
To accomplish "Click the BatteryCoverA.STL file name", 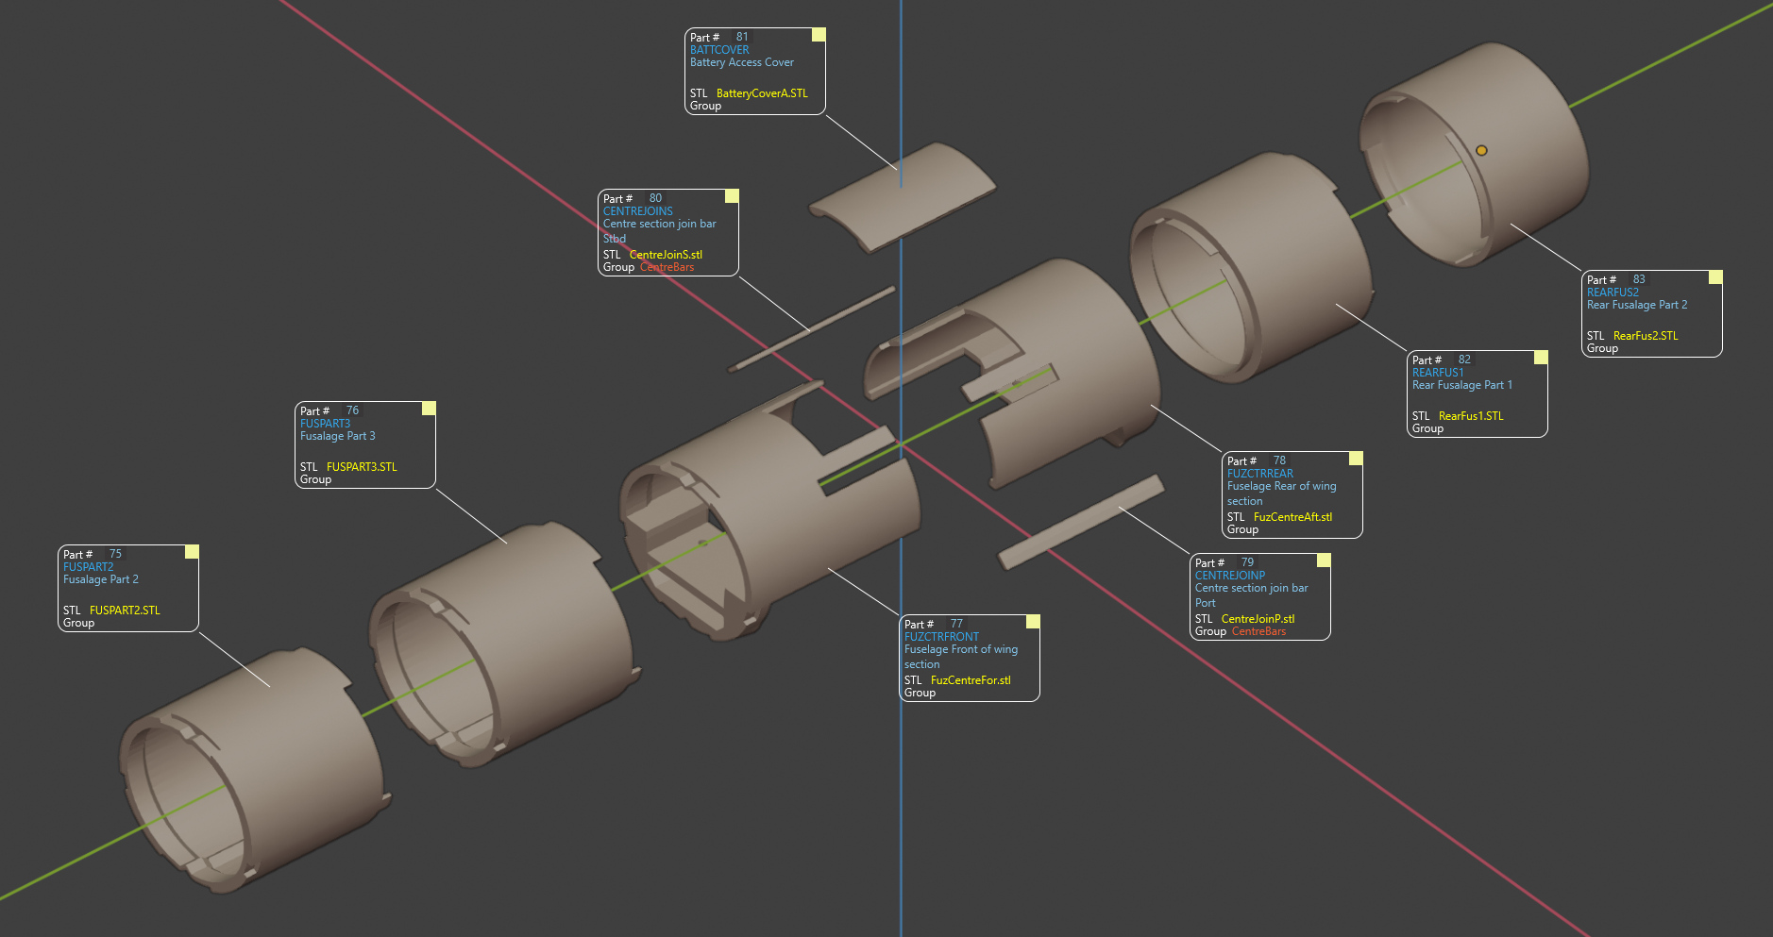I will [762, 93].
